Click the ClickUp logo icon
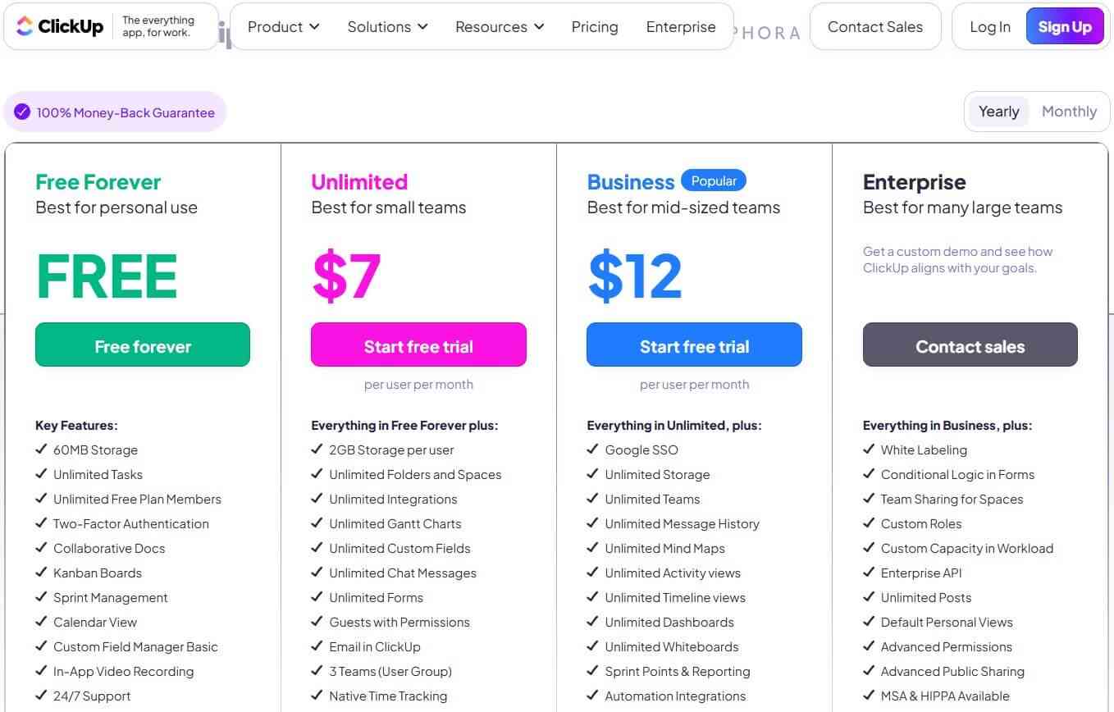 tap(25, 26)
